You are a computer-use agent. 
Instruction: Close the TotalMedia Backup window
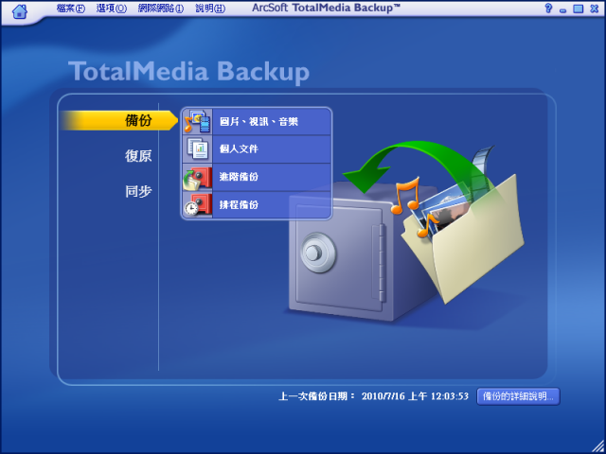[x=595, y=9]
